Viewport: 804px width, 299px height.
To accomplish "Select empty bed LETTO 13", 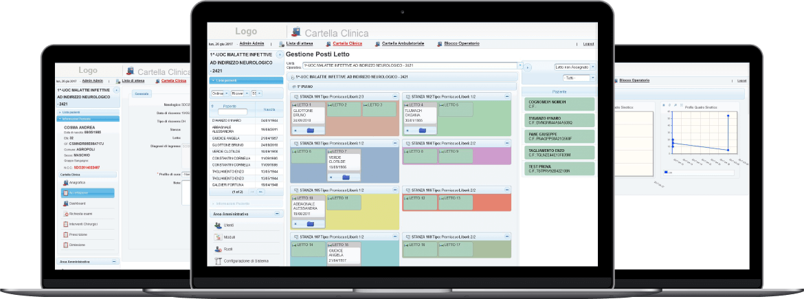I will pos(456,202).
